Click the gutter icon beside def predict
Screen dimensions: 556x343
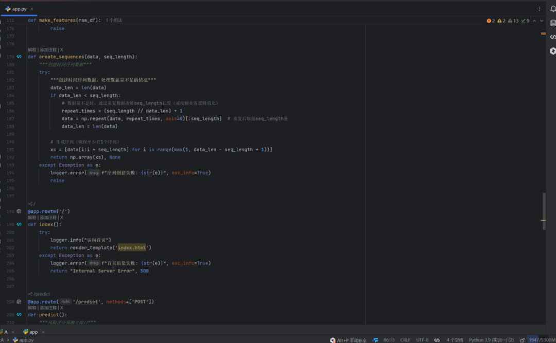(19, 314)
